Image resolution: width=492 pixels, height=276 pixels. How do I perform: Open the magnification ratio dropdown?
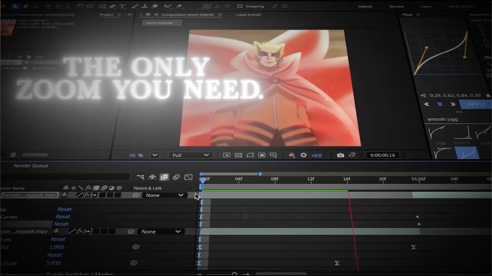click(x=155, y=155)
